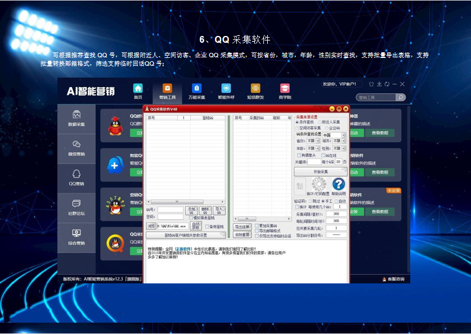Click the 采集间隔(毫秒) field
The height and width of the screenshot is (334, 471).
[x=336, y=214]
